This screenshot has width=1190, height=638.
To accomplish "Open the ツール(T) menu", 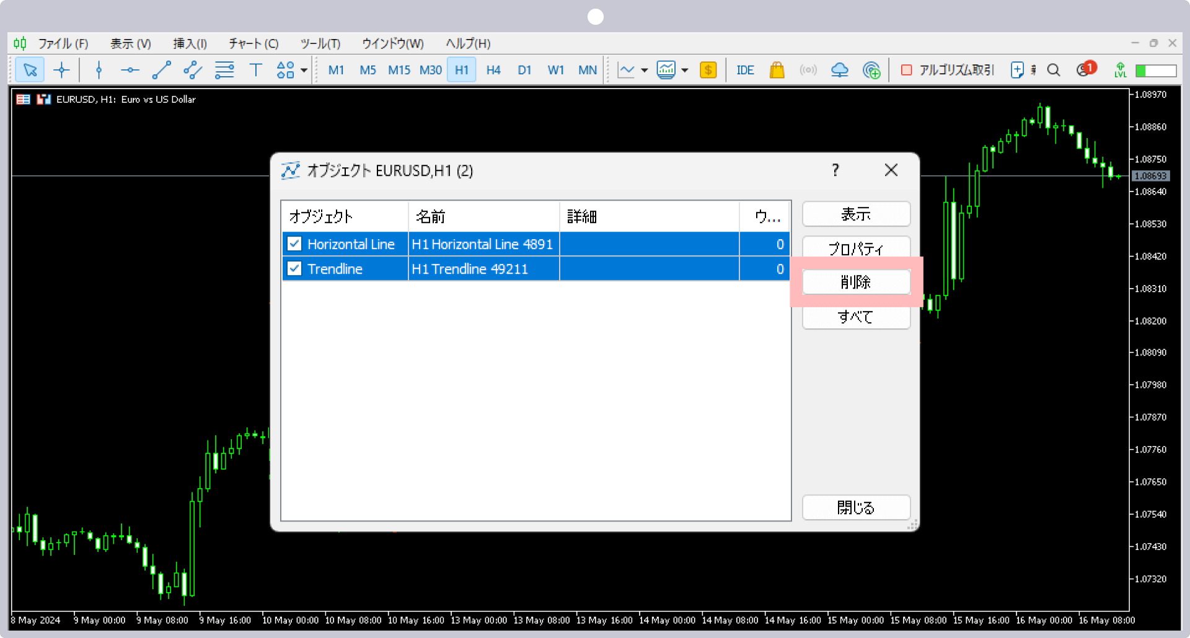I will [320, 43].
